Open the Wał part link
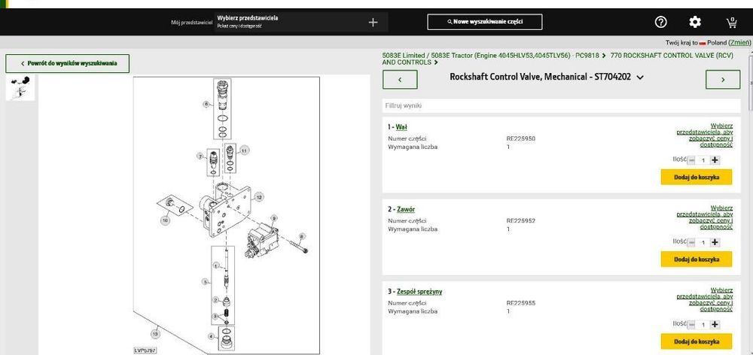 [401, 127]
